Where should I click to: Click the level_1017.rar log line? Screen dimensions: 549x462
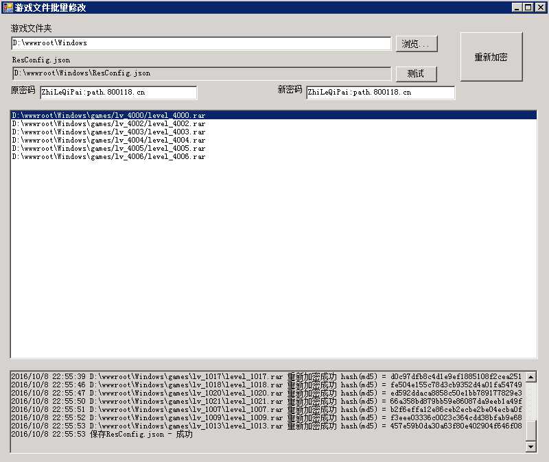tap(266, 377)
